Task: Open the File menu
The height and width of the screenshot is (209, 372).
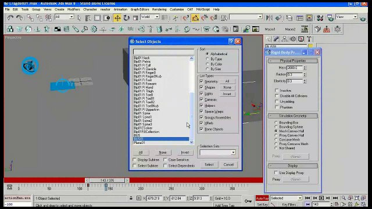Action: (7, 9)
